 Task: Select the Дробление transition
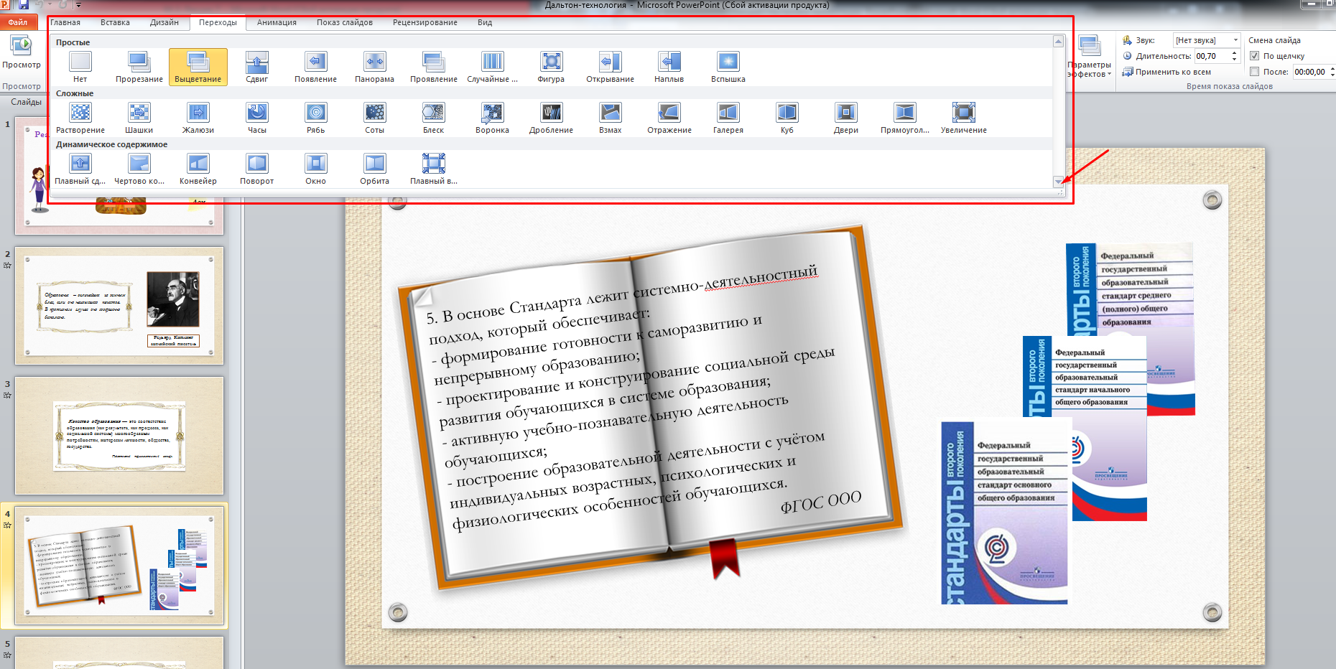[552, 118]
